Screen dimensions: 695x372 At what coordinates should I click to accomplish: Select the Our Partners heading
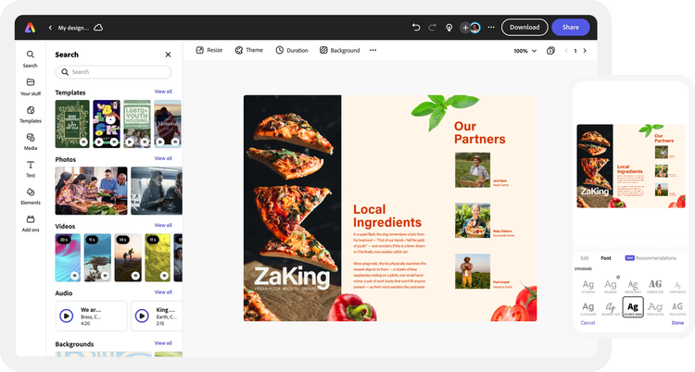480,132
